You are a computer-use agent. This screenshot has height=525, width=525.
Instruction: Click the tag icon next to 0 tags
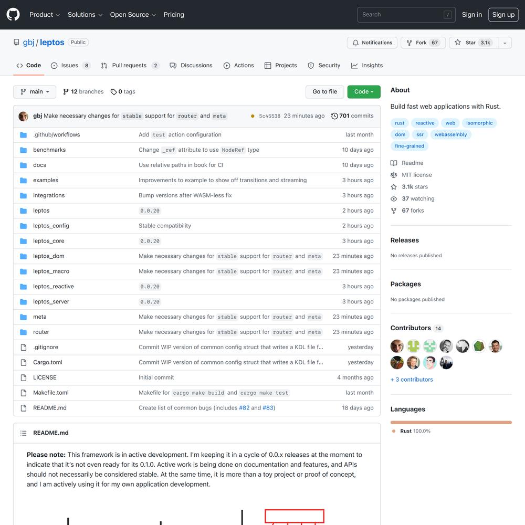[113, 92]
